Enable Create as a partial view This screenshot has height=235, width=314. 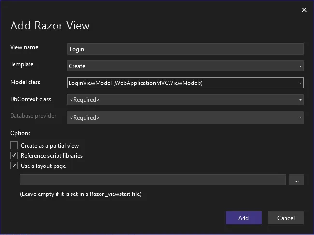point(14,145)
